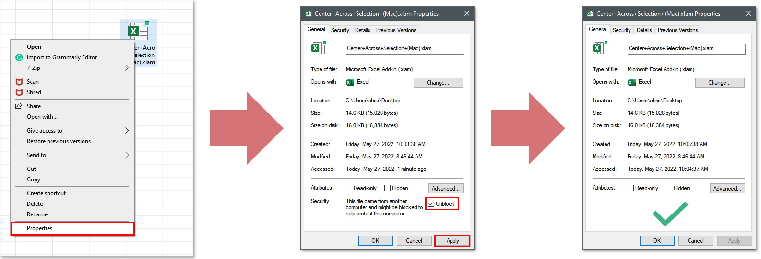This screenshot has width=761, height=259.
Task: Click the McAfee Scan shield icon
Action: coord(19,82)
